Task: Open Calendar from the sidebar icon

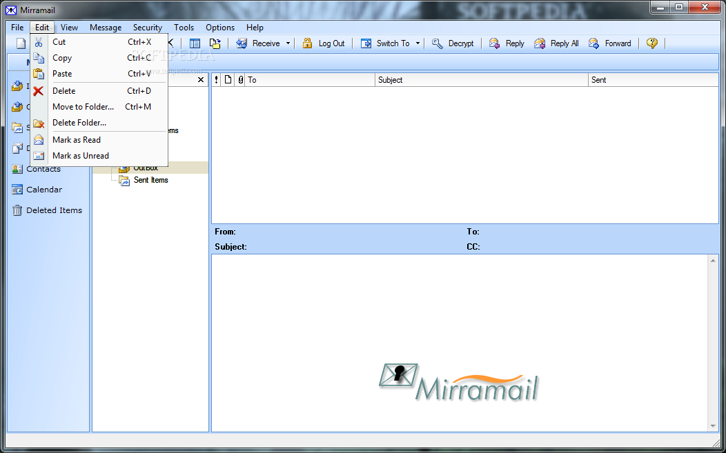Action: pos(17,189)
